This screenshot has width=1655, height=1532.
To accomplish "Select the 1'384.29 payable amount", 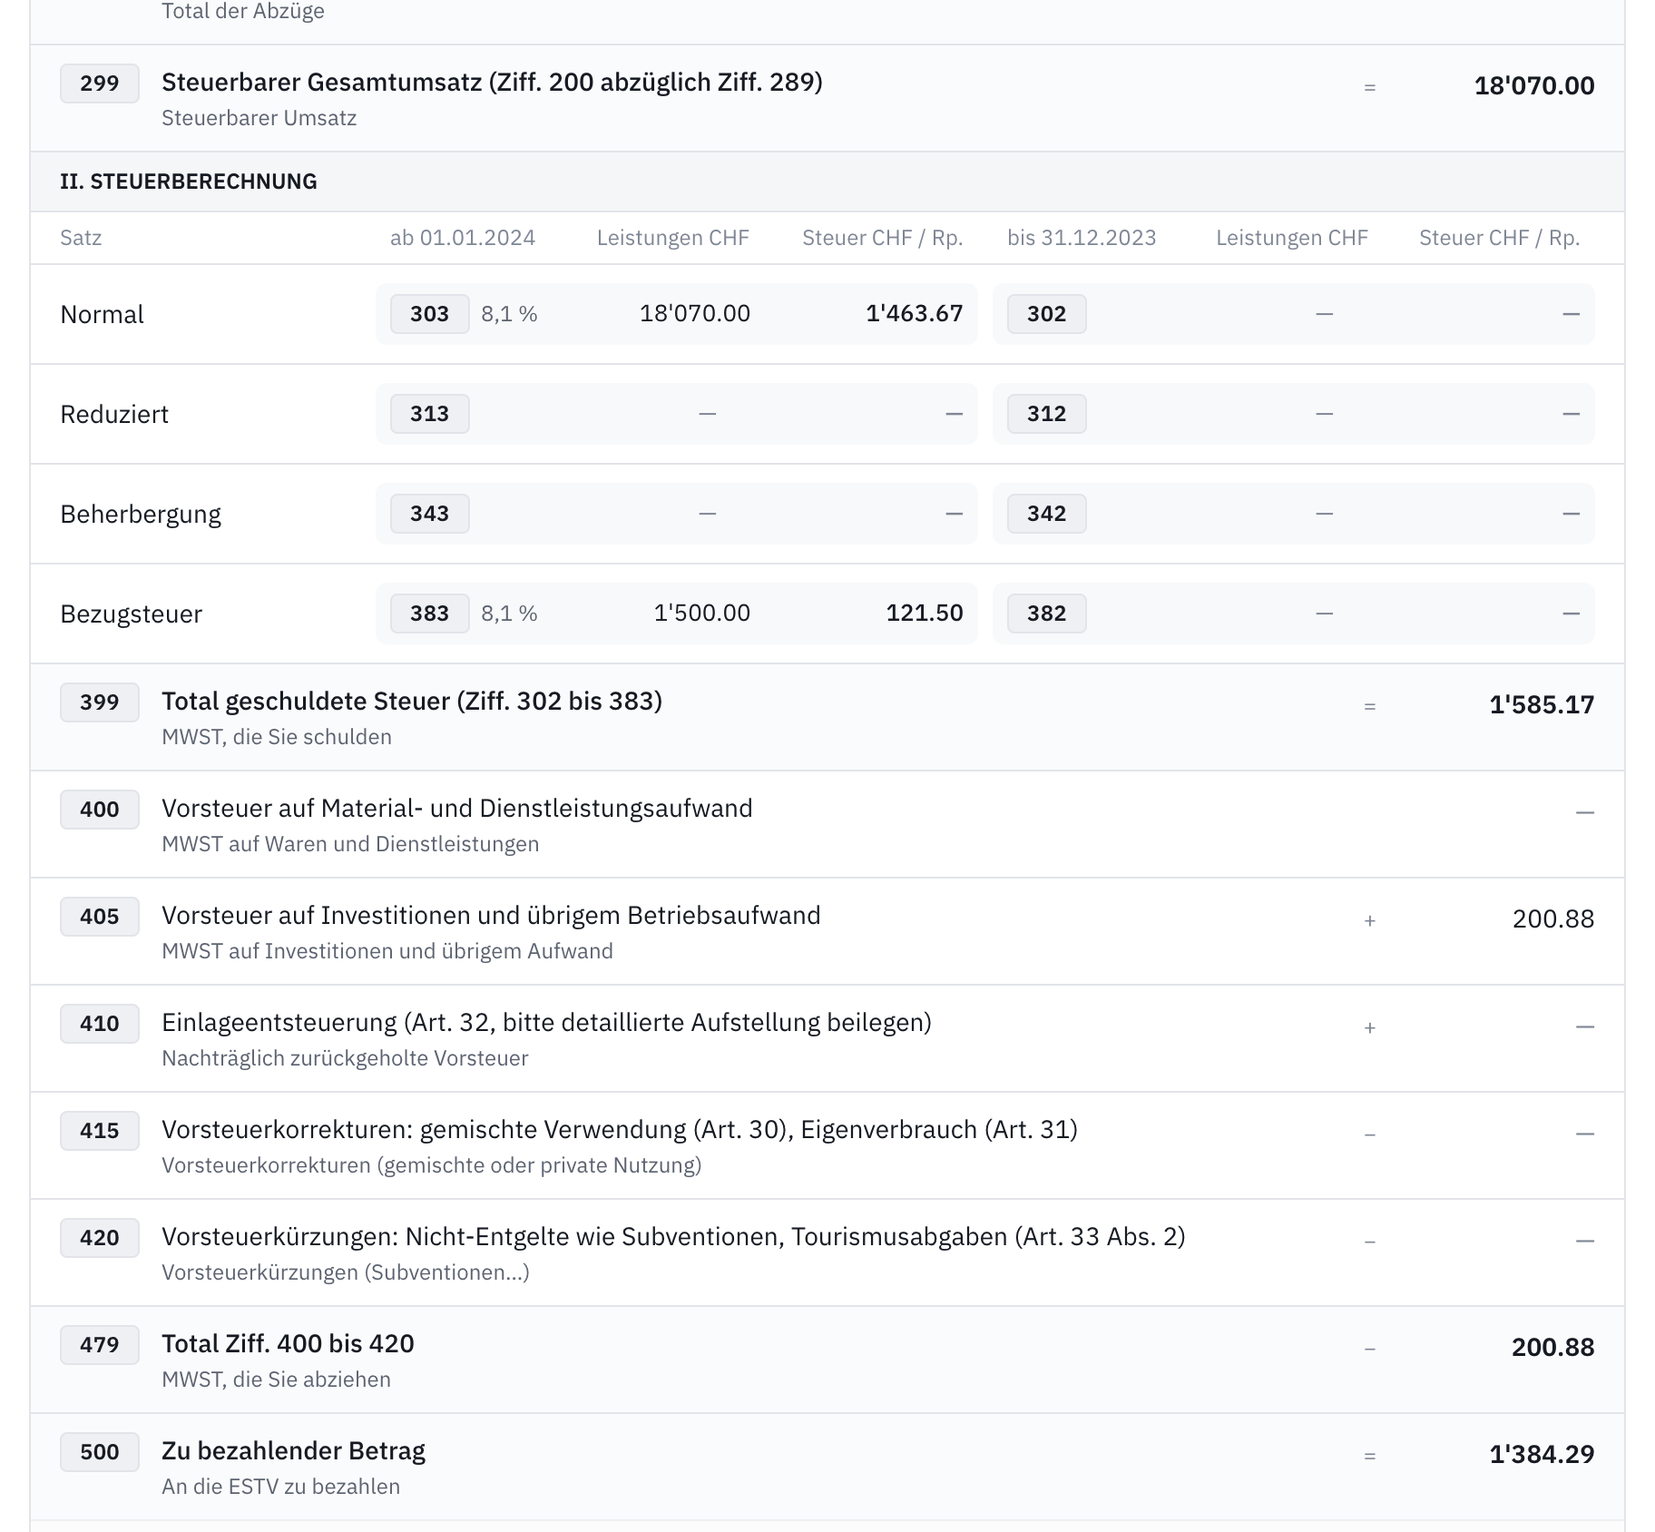I will point(1542,1454).
